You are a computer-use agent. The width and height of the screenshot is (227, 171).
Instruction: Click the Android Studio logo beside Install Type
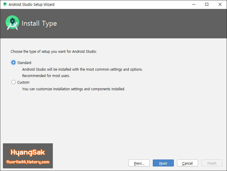pyautogui.click(x=12, y=23)
